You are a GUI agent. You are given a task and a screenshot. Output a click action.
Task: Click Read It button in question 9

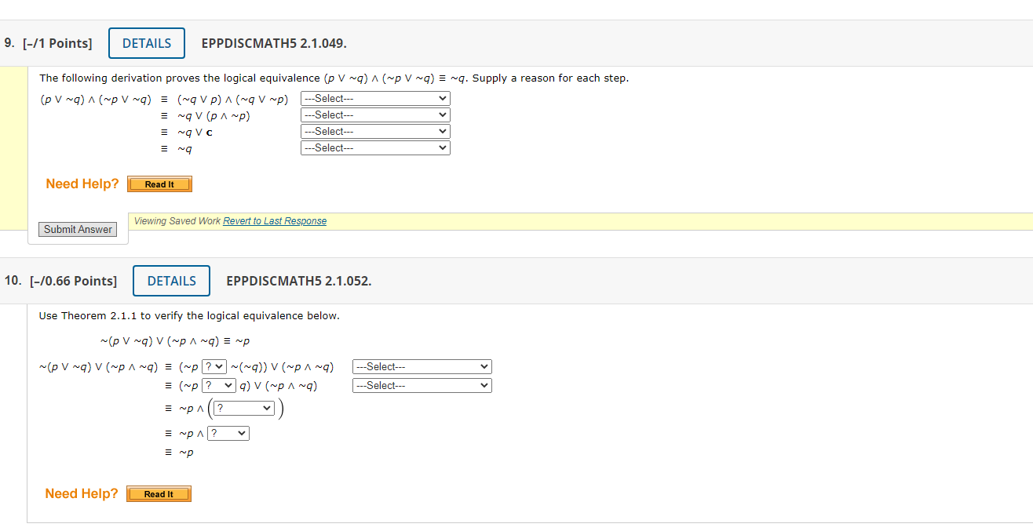click(x=159, y=184)
